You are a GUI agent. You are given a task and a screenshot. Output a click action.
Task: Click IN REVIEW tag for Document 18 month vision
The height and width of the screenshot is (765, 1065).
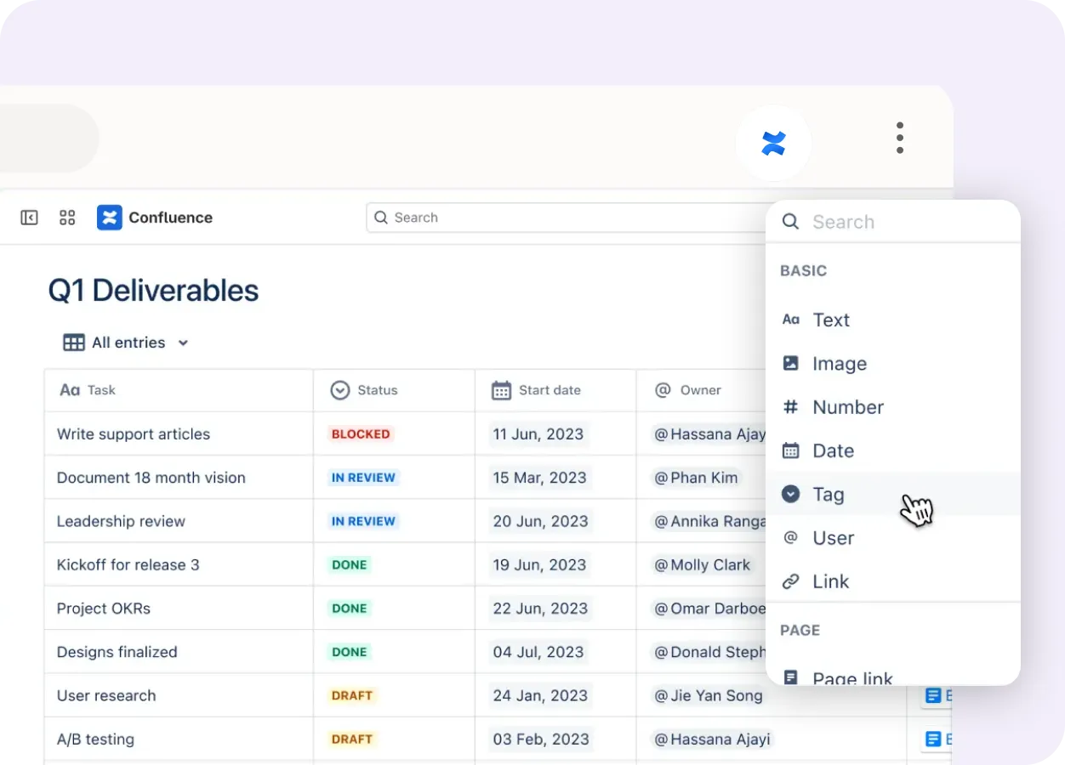363,478
